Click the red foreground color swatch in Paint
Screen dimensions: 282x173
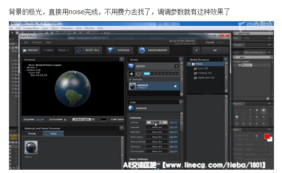pyautogui.click(x=267, y=137)
